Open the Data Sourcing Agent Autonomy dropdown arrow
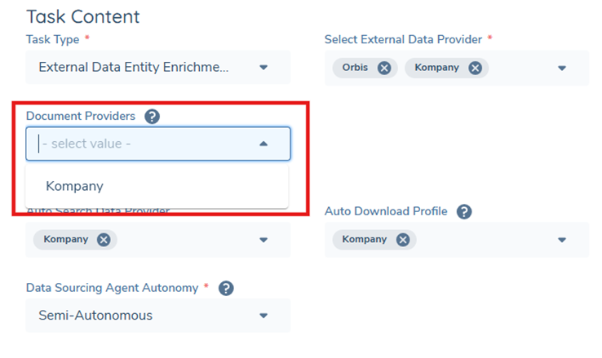Screen dimensions: 602x358 point(263,316)
